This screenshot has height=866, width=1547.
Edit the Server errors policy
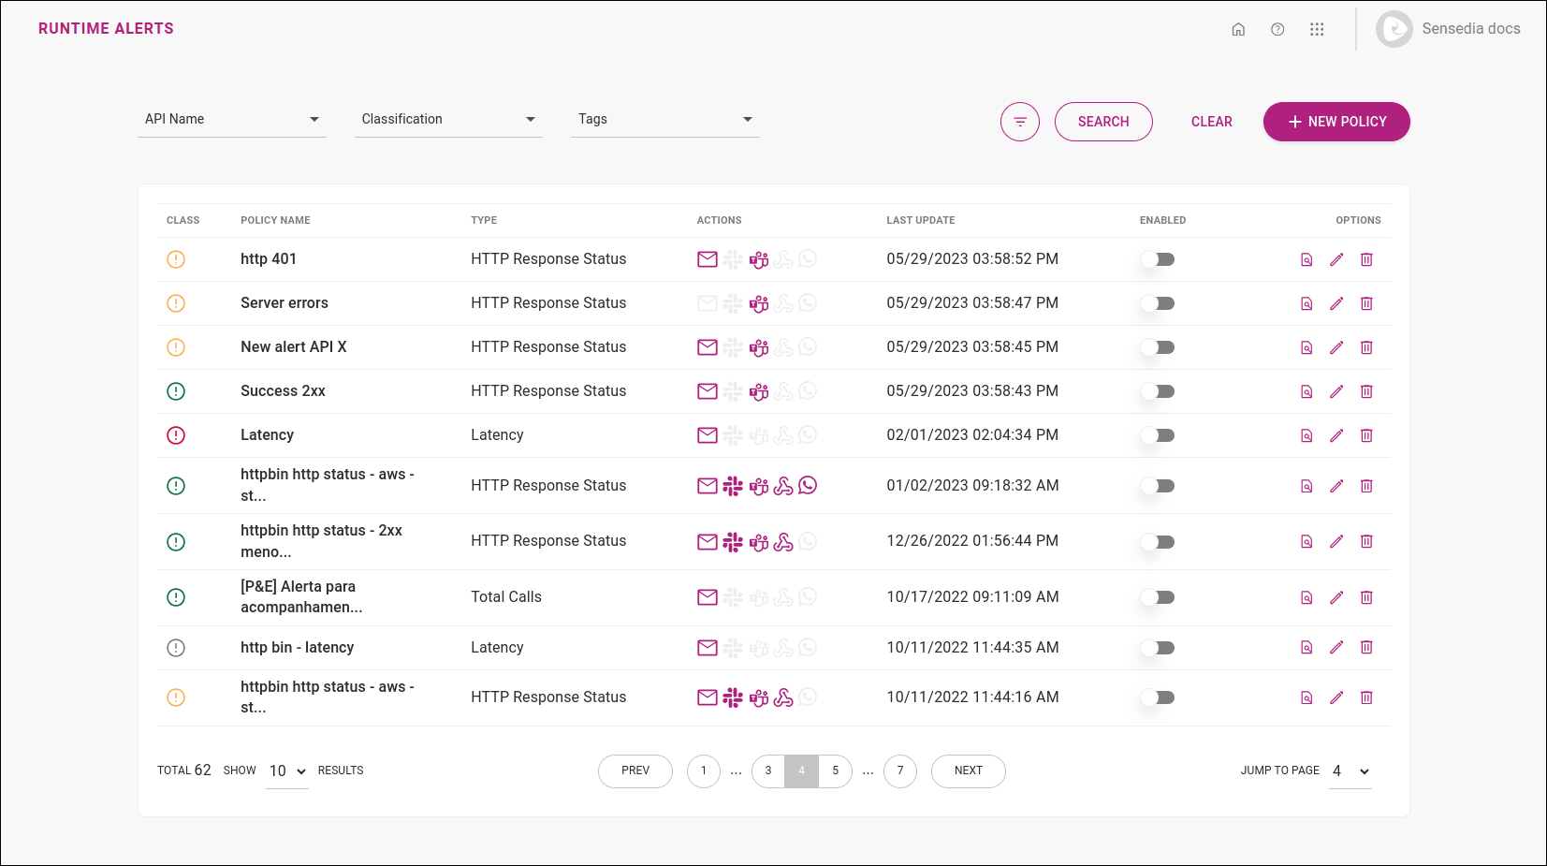click(x=1336, y=303)
